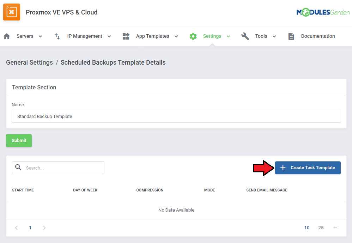Open the App Templates menu
Viewport: 352px width, 243px height.
click(152, 36)
